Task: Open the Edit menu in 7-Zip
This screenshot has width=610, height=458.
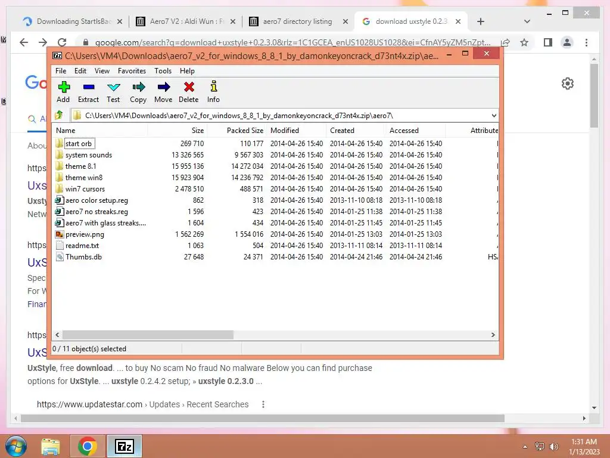Action: 80,71
